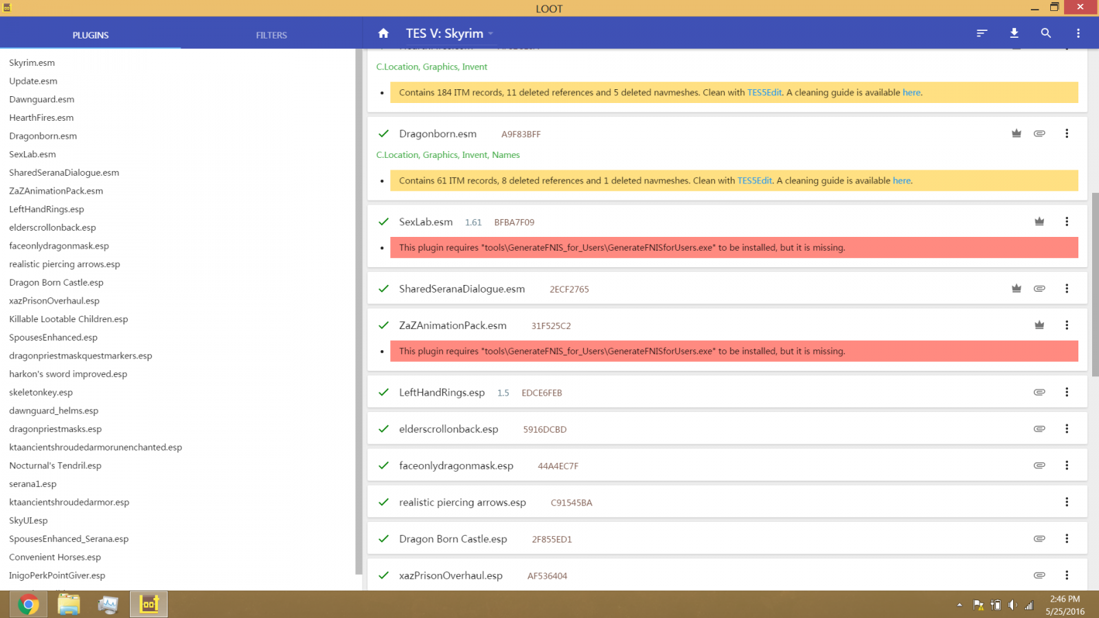1099x618 pixels.
Task: Open the three-dot menu for SharedSeranaDialogue.esm
Action: [1067, 288]
